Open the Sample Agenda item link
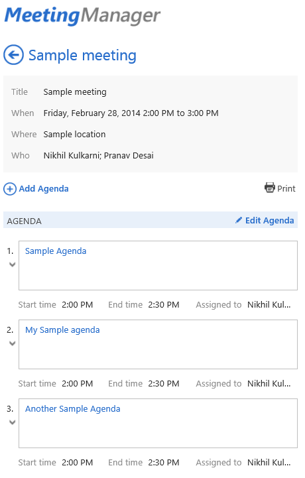The height and width of the screenshot is (478, 305). [x=56, y=251]
